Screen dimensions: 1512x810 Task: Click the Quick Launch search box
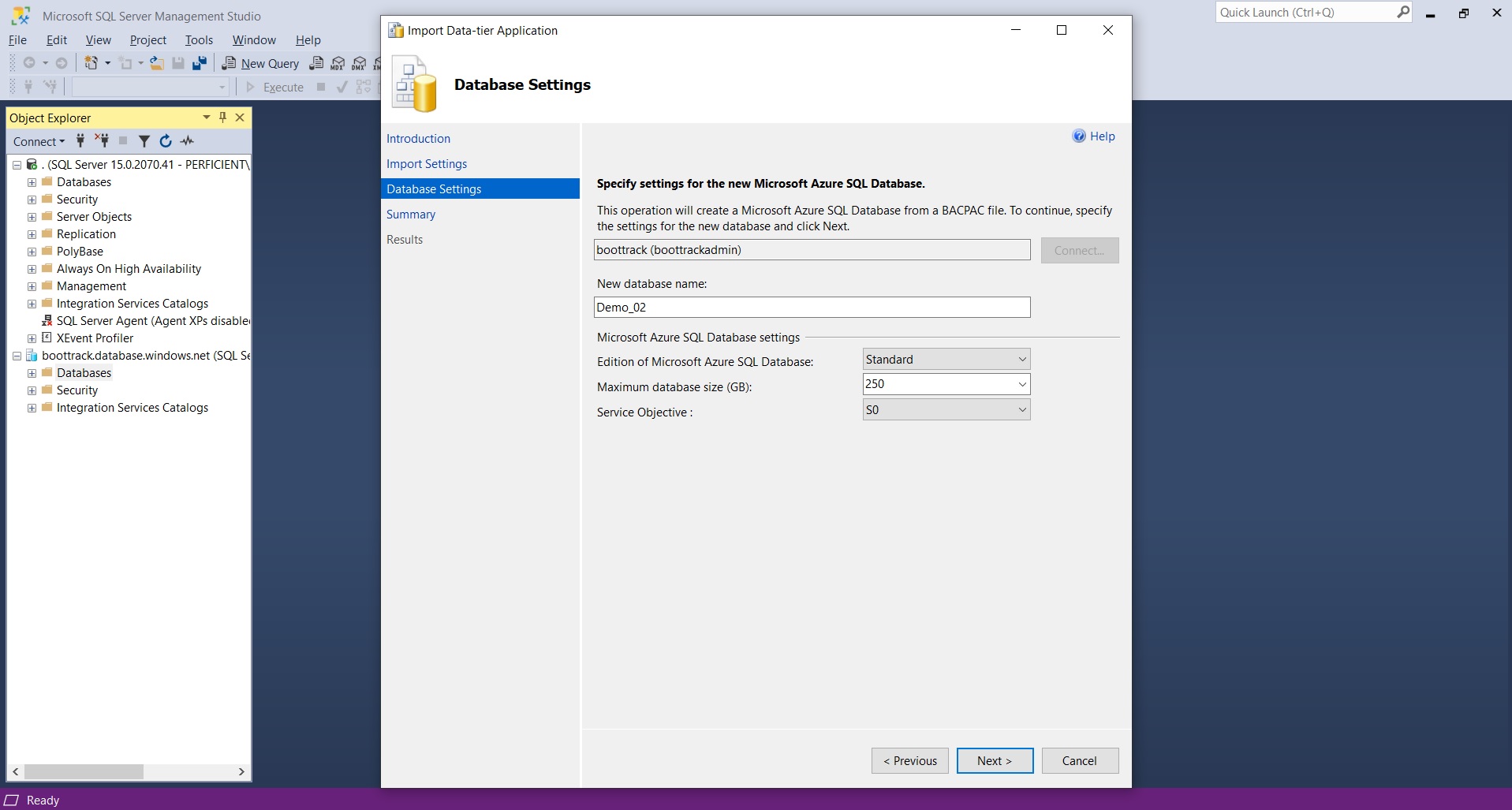pyautogui.click(x=1305, y=12)
